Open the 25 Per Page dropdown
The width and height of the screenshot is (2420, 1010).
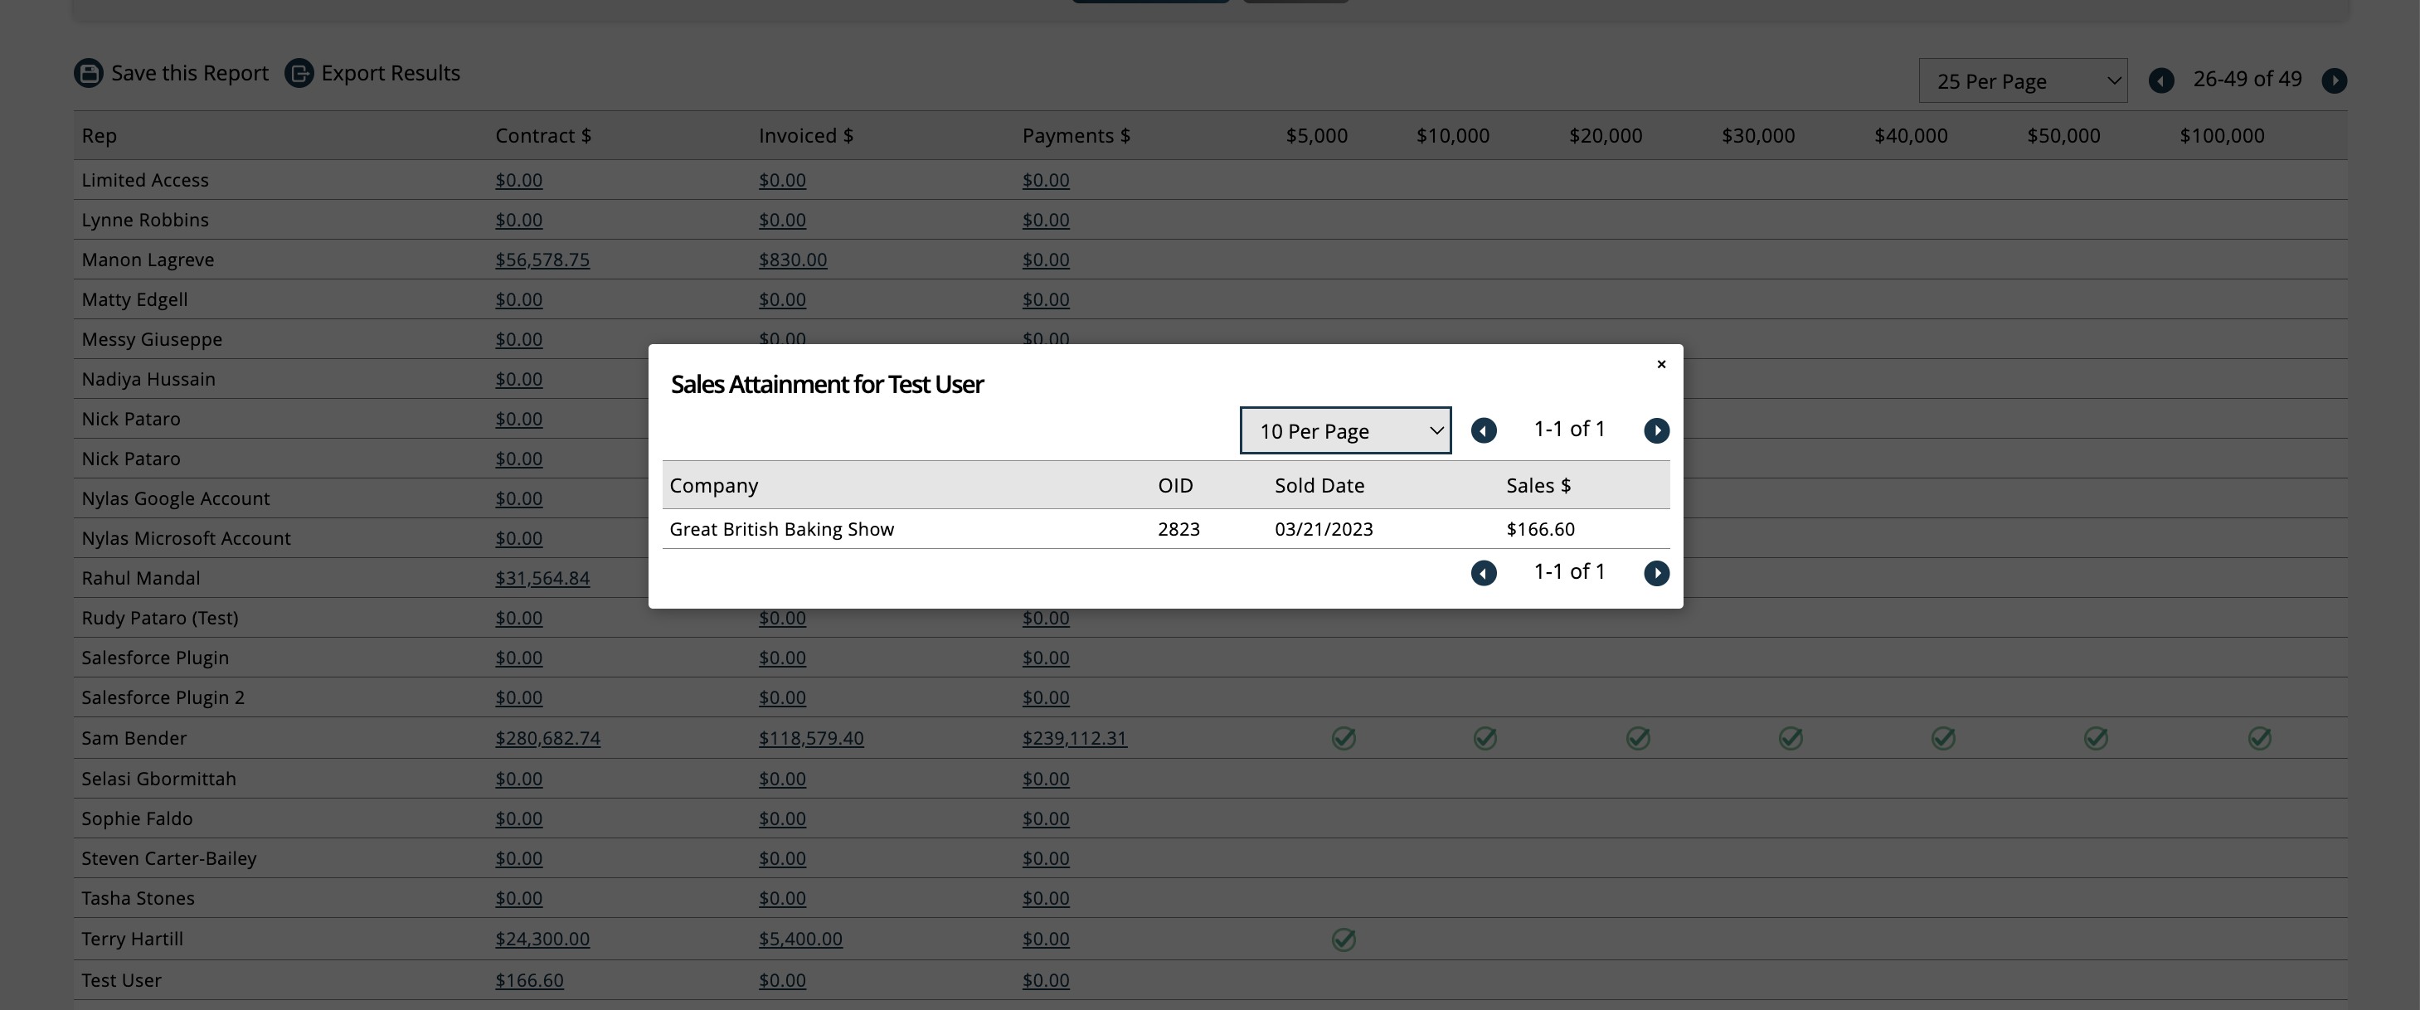pos(2023,82)
